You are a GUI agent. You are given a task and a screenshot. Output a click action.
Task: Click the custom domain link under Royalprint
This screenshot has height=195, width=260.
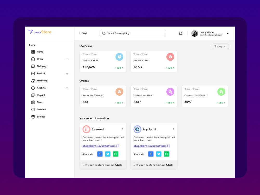pyautogui.click(x=169, y=165)
